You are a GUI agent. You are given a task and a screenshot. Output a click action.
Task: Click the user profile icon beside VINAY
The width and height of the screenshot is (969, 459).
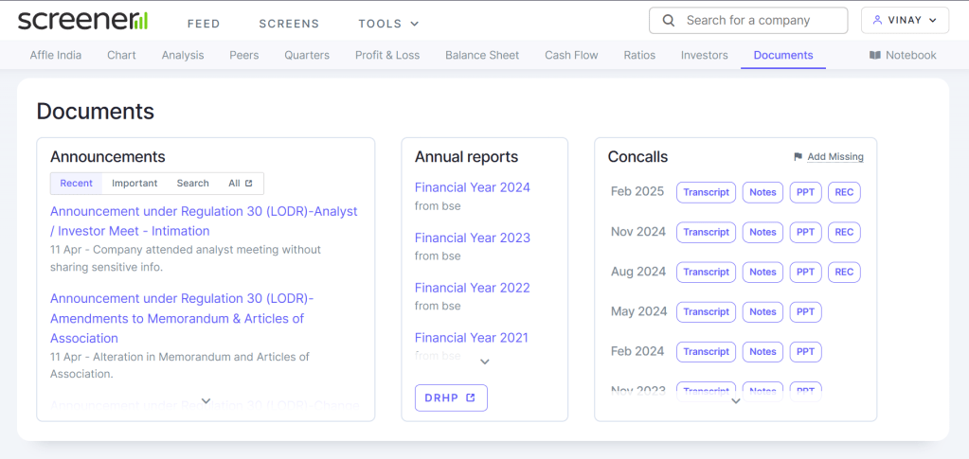877,21
